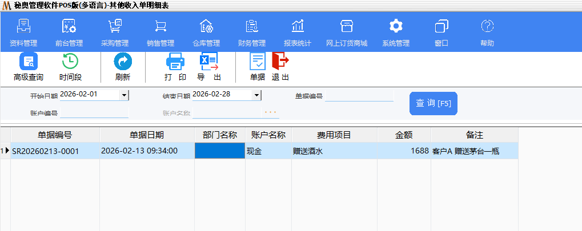
Task: Open the 单据 document icon
Action: click(258, 67)
